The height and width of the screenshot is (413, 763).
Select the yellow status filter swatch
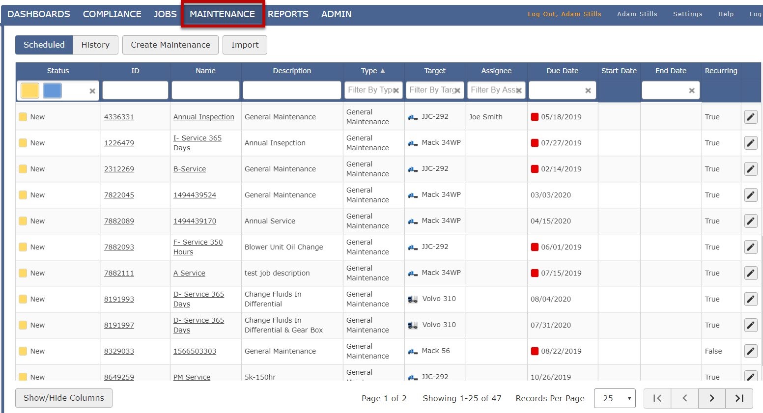tap(29, 90)
